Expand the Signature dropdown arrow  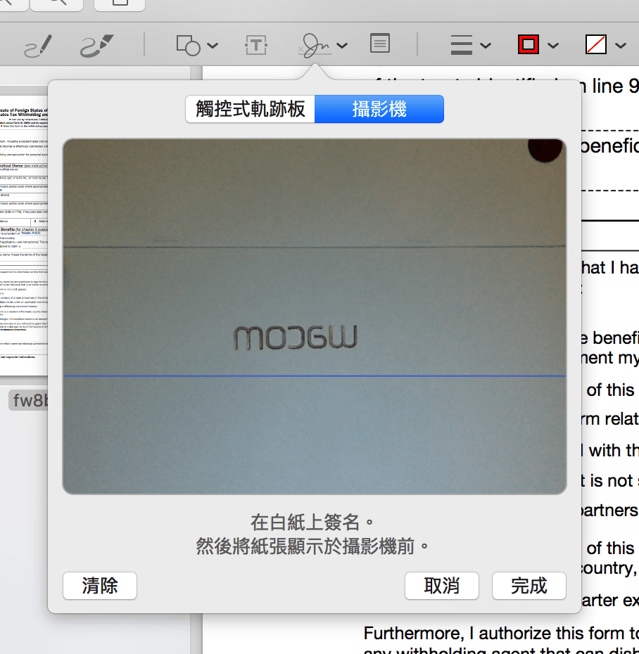(x=342, y=46)
